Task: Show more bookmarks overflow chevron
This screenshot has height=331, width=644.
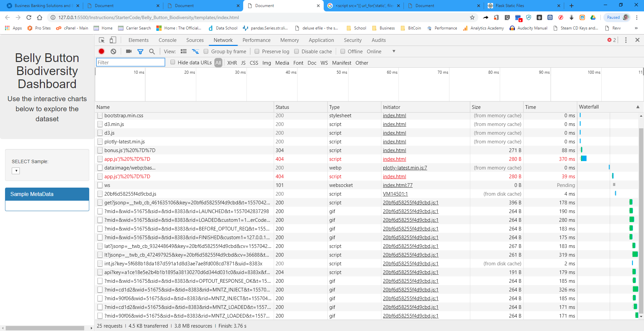Action: tap(636, 28)
